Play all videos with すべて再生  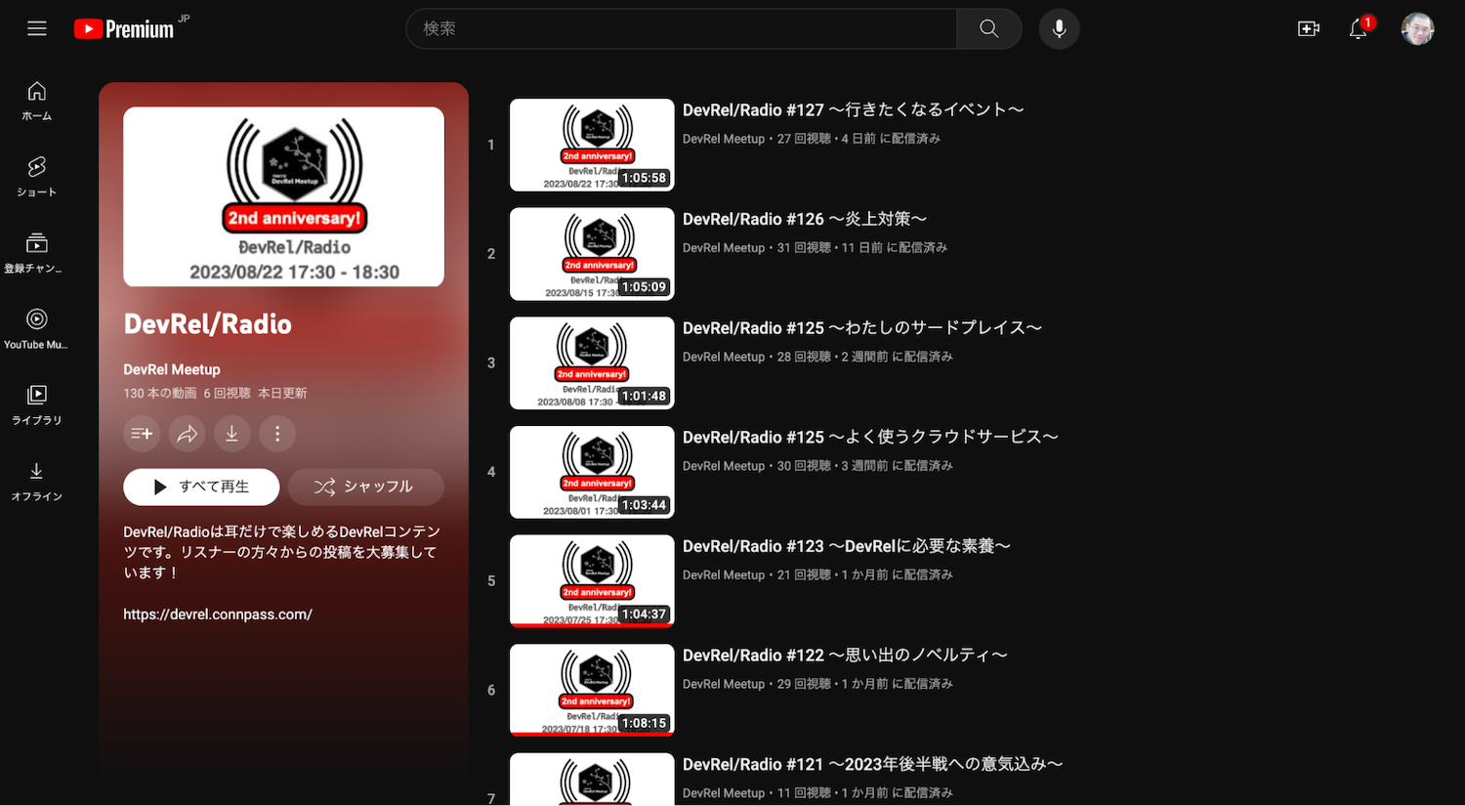tap(201, 487)
